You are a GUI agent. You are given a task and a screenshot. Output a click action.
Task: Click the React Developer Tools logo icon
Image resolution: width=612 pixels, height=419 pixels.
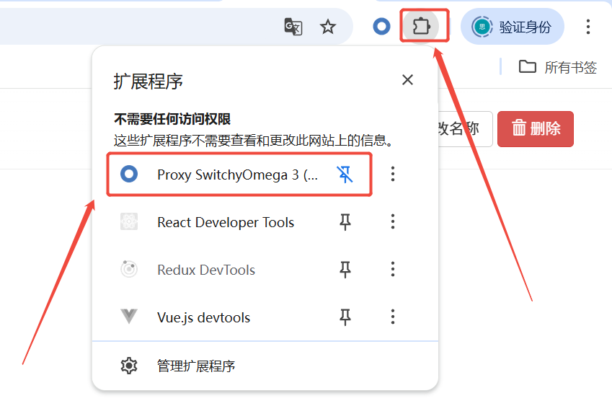pos(129,221)
